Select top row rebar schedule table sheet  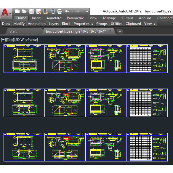click(147, 59)
